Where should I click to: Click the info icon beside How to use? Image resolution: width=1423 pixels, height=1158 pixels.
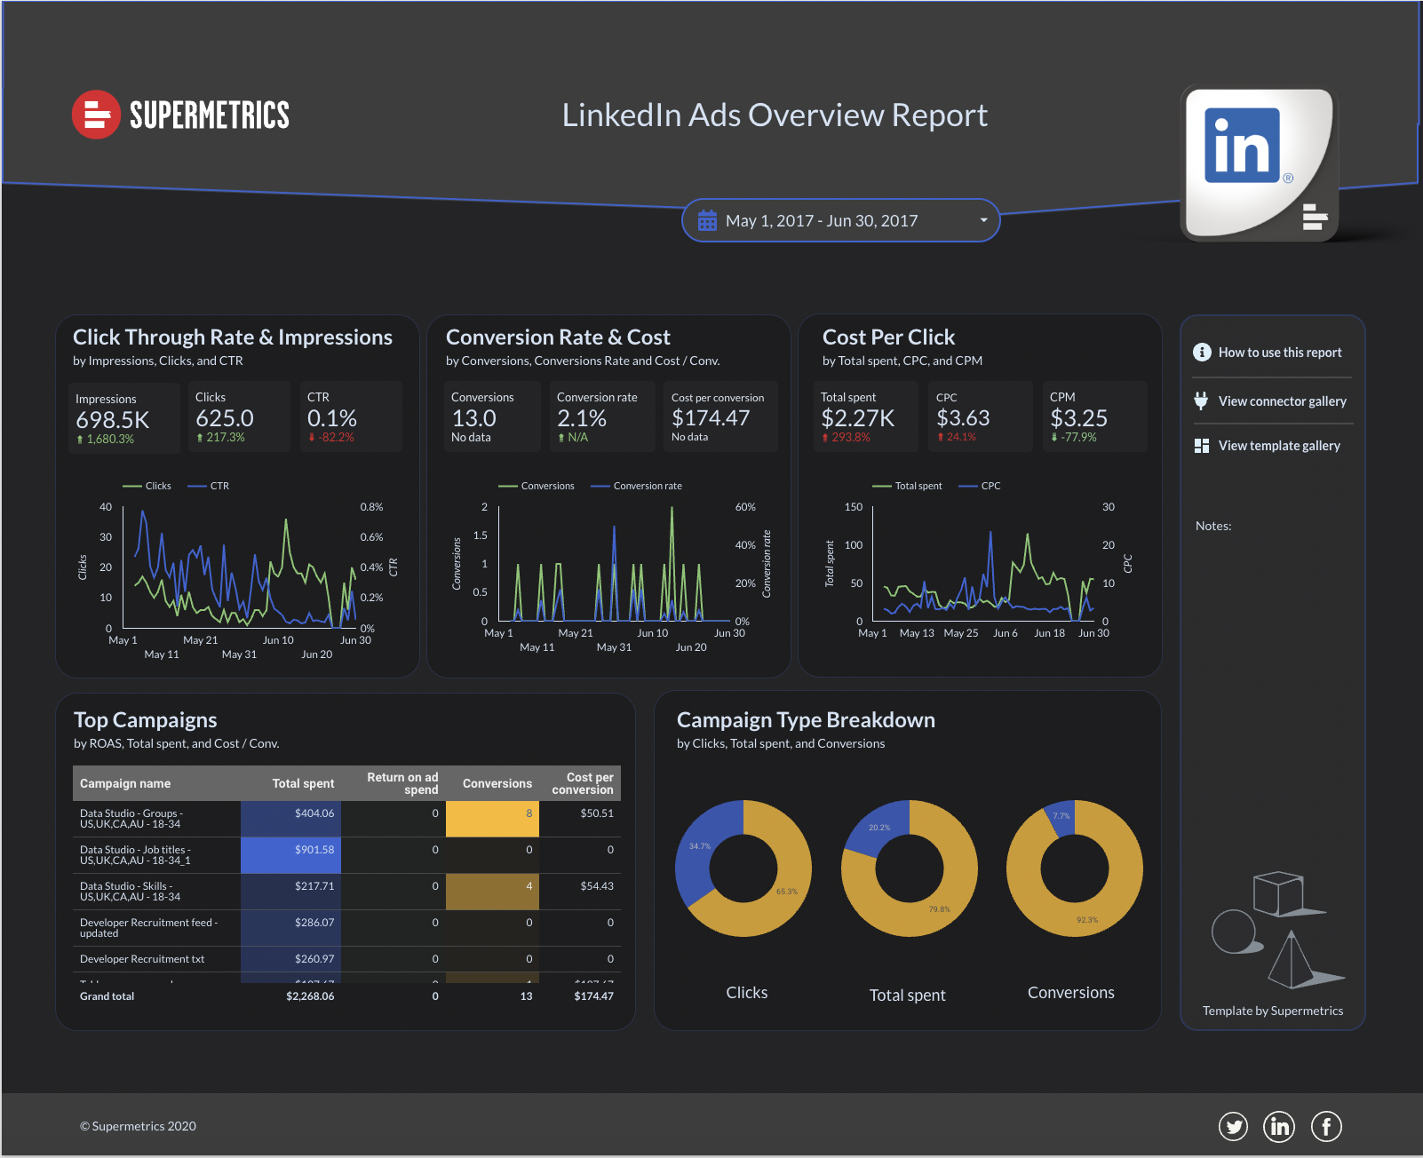(x=1202, y=353)
